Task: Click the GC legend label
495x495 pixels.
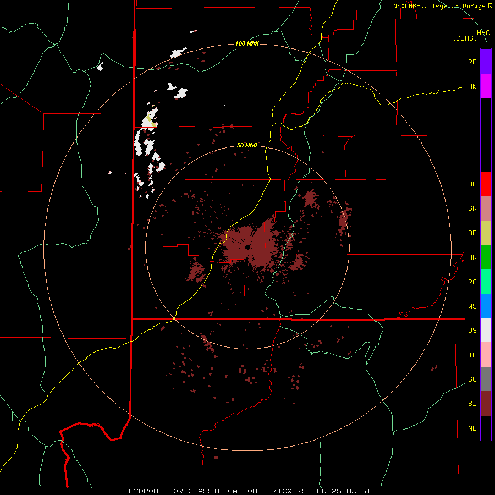Action: 472,379
